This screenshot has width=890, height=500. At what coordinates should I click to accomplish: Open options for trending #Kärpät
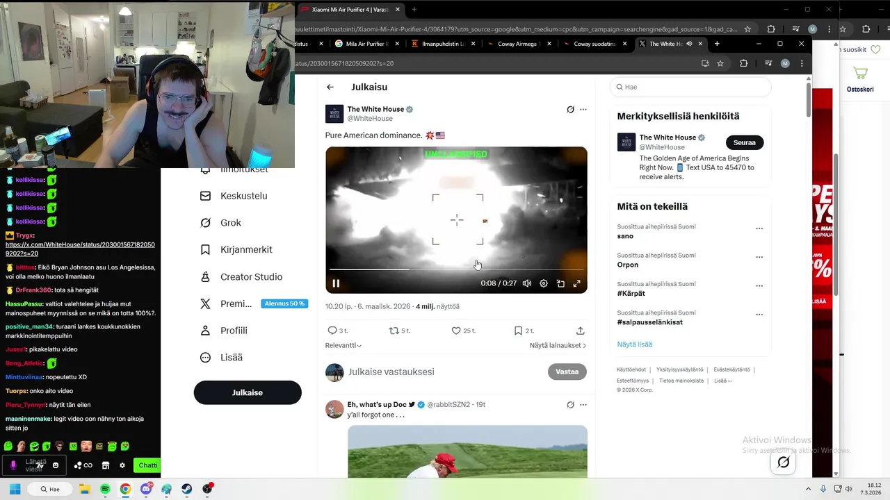[x=759, y=285]
